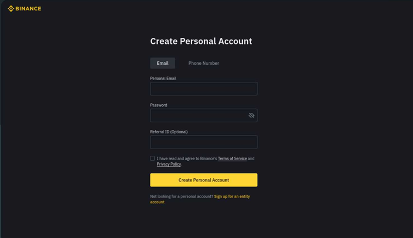Screen dimensions: 413x238
Task: Open the Terms of Service link
Action: [232, 158]
